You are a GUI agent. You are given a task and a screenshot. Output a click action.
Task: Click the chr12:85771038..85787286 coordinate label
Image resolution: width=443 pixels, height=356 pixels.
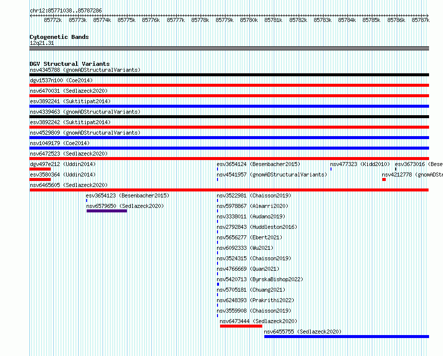66,10
